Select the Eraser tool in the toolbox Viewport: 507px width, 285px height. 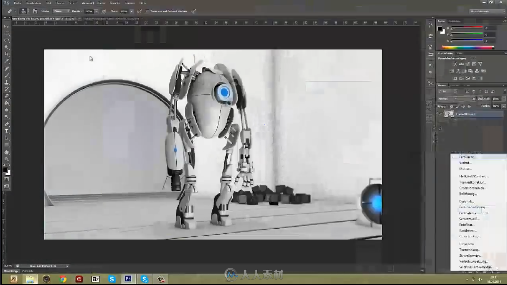tap(7, 96)
